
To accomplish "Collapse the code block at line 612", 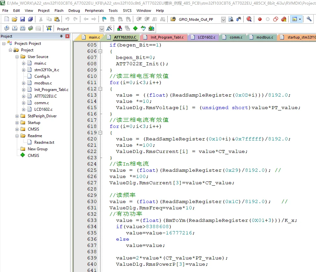I will pyautogui.click(x=100, y=89).
